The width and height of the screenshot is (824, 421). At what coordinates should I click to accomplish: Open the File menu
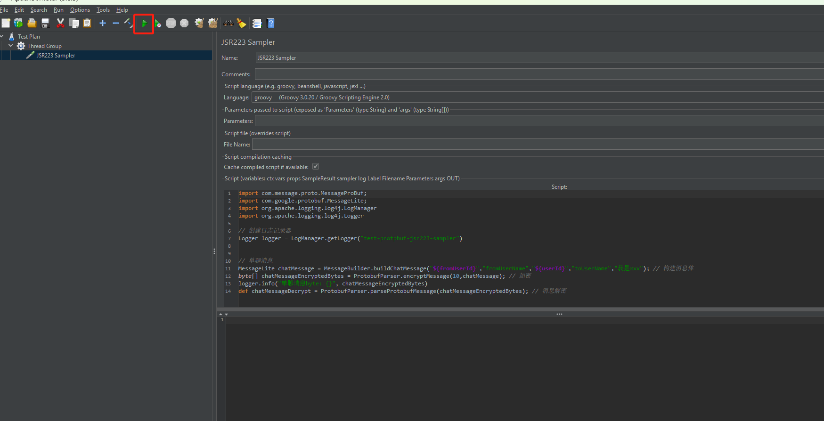tap(4, 10)
